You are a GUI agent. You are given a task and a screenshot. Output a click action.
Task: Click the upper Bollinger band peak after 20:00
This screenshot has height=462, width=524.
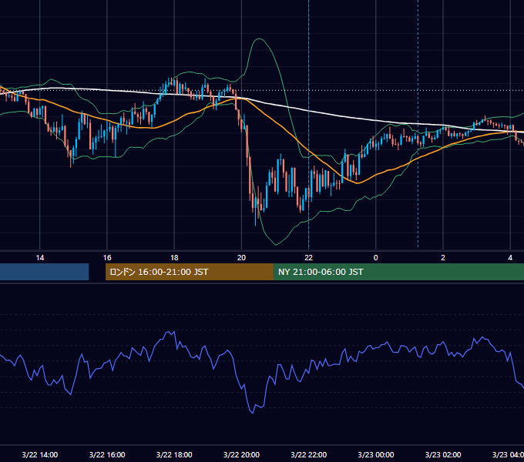[259, 39]
